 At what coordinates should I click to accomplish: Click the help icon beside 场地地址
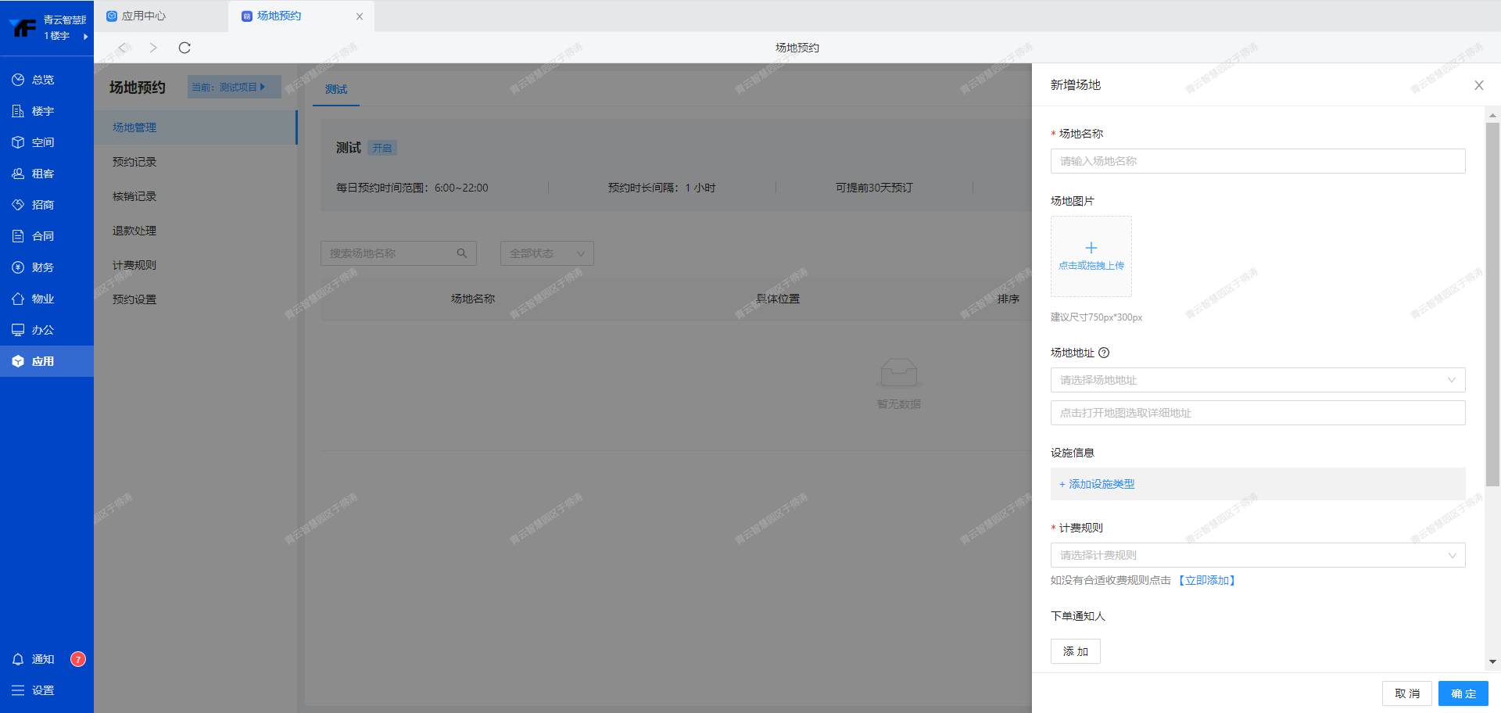pos(1104,353)
